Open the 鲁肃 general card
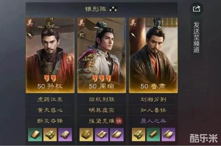The height and width of the screenshot is (146, 221). [153, 55]
